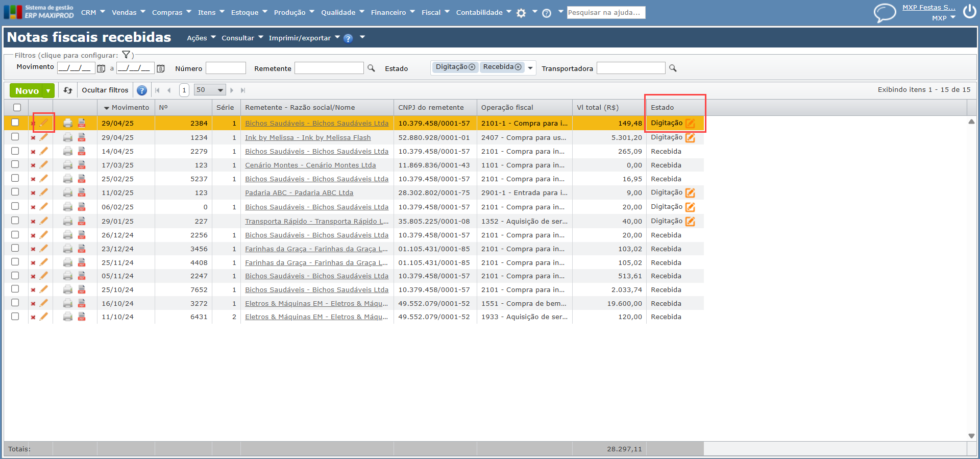
Task: Toggle the select-all header checkbox
Action: click(17, 107)
